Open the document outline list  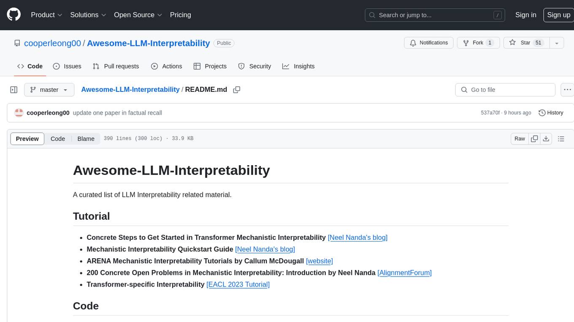[561, 139]
